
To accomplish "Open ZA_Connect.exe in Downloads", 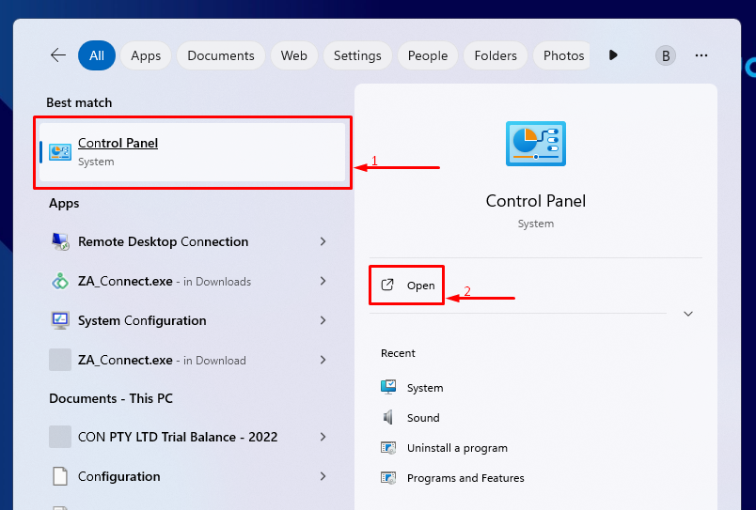I will click(x=165, y=281).
